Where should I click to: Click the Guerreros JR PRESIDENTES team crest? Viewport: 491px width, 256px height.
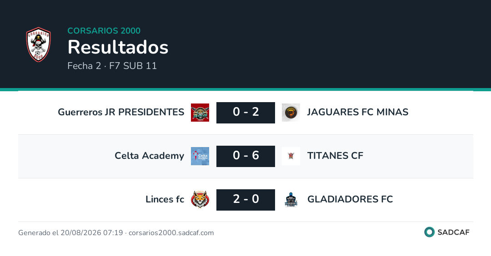pyautogui.click(x=200, y=113)
